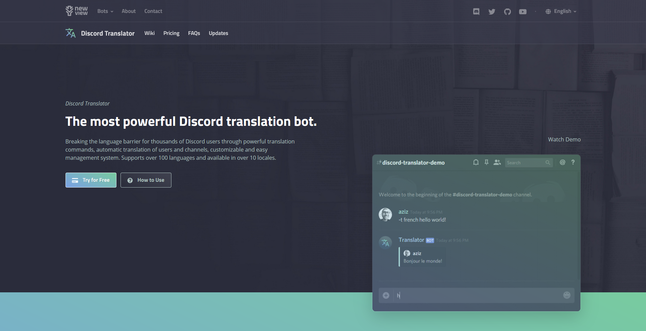Expand the Bots dropdown menu

click(105, 11)
